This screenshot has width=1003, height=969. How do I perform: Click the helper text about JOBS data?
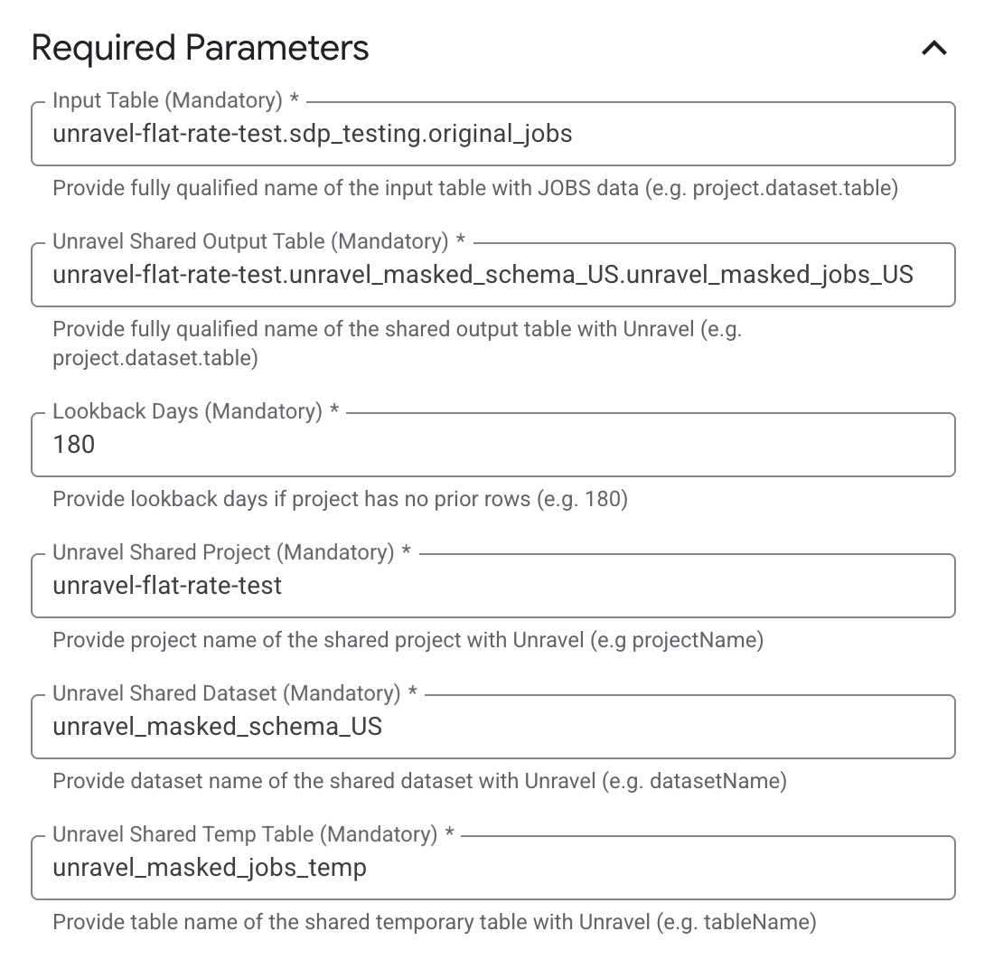coord(475,189)
